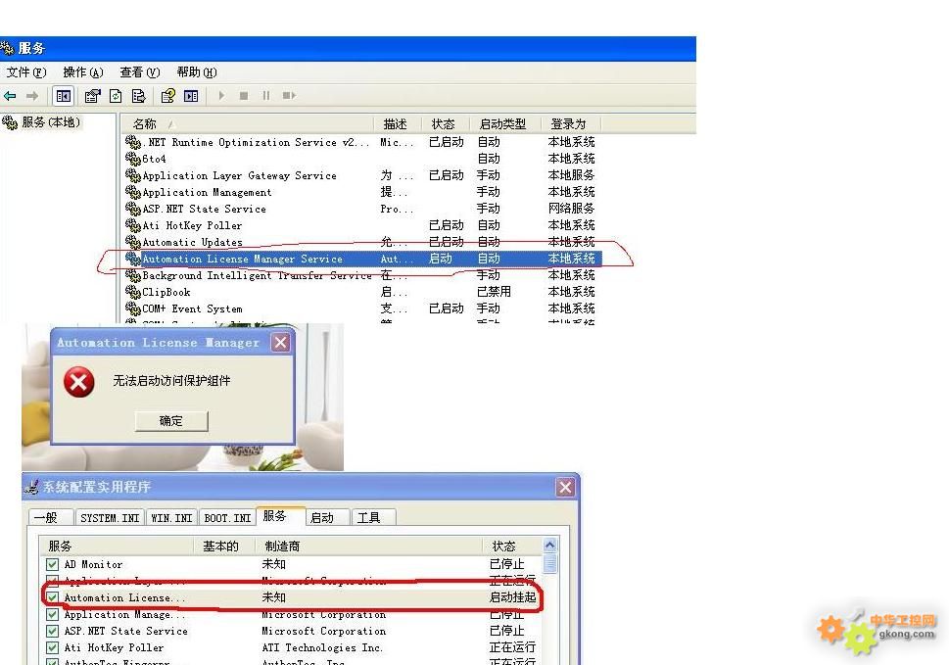Viewport: 949px width, 665px height.
Task: Sort msconfig list by 基本的 column header
Action: 224,546
